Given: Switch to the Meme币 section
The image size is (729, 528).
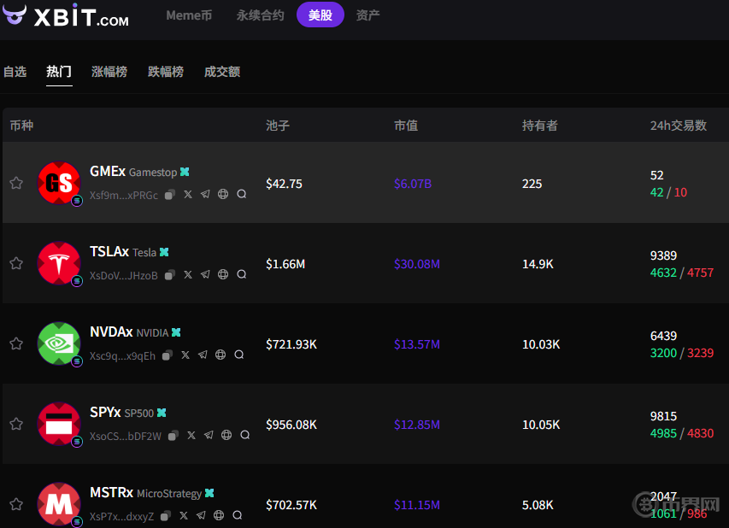Looking at the screenshot, I should (189, 15).
